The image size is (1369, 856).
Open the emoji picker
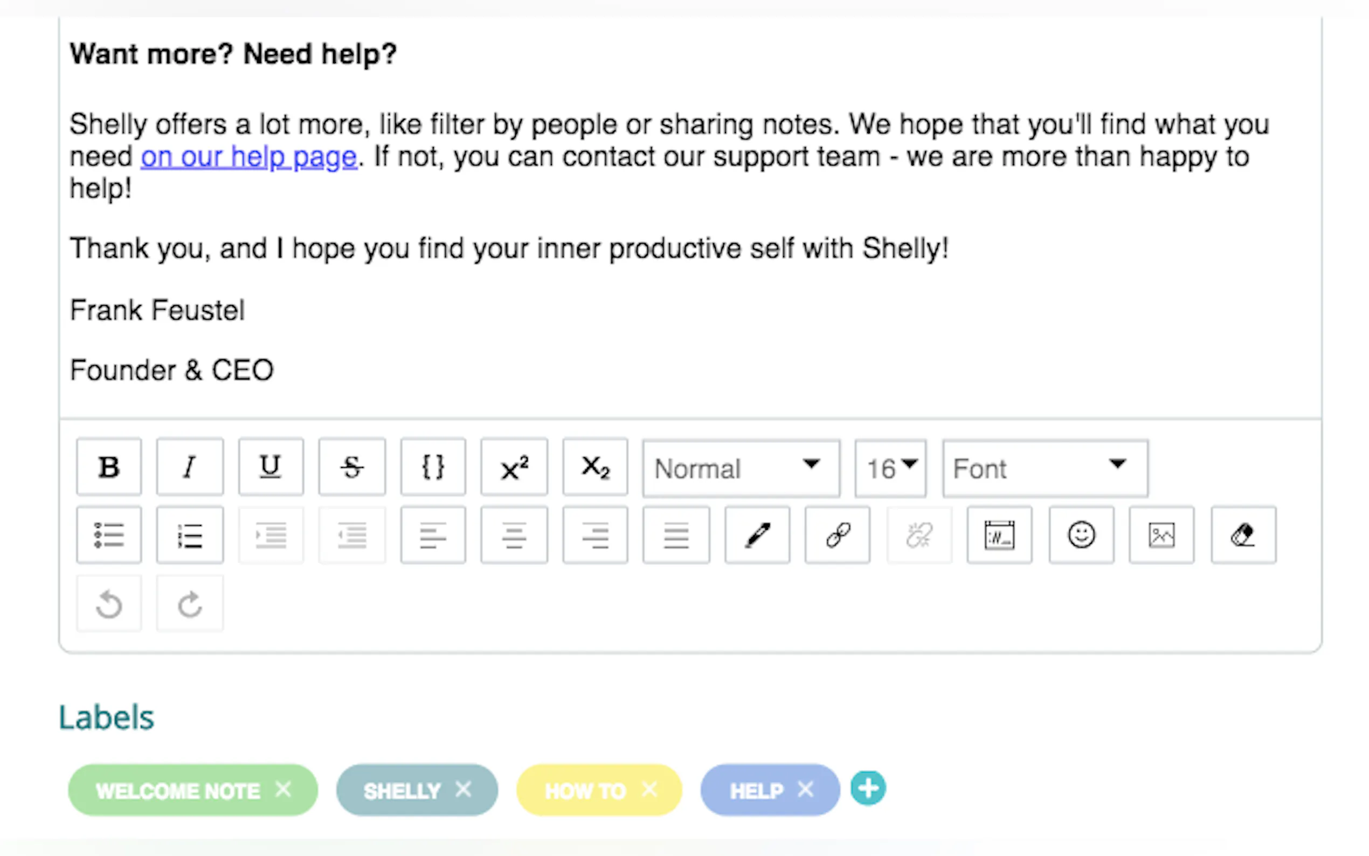coord(1081,535)
